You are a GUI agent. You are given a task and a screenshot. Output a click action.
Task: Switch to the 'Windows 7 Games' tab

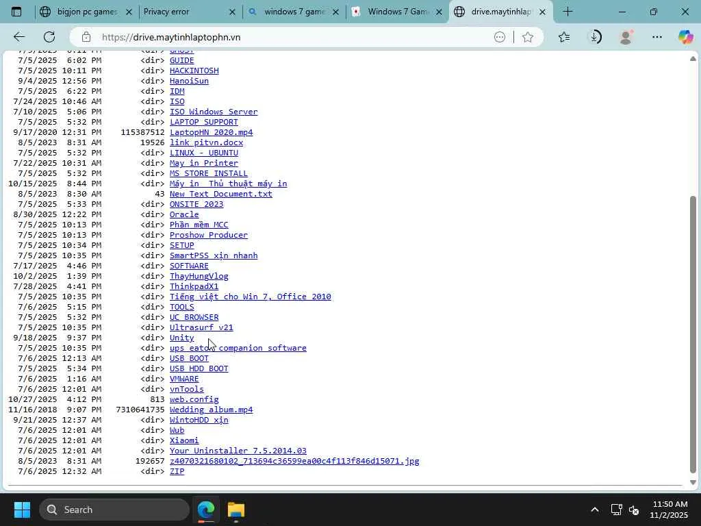click(x=398, y=12)
